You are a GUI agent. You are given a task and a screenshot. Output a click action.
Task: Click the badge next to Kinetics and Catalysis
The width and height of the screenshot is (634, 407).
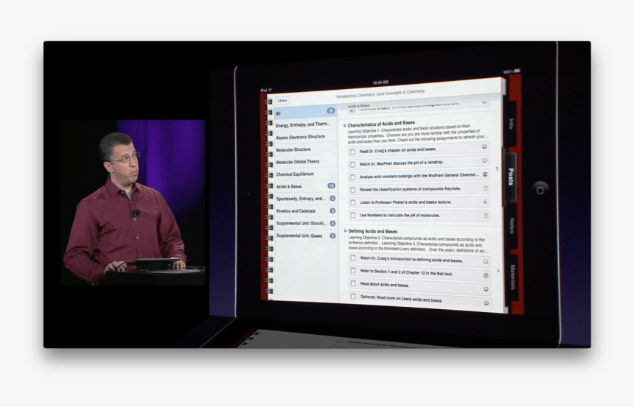tap(332, 210)
